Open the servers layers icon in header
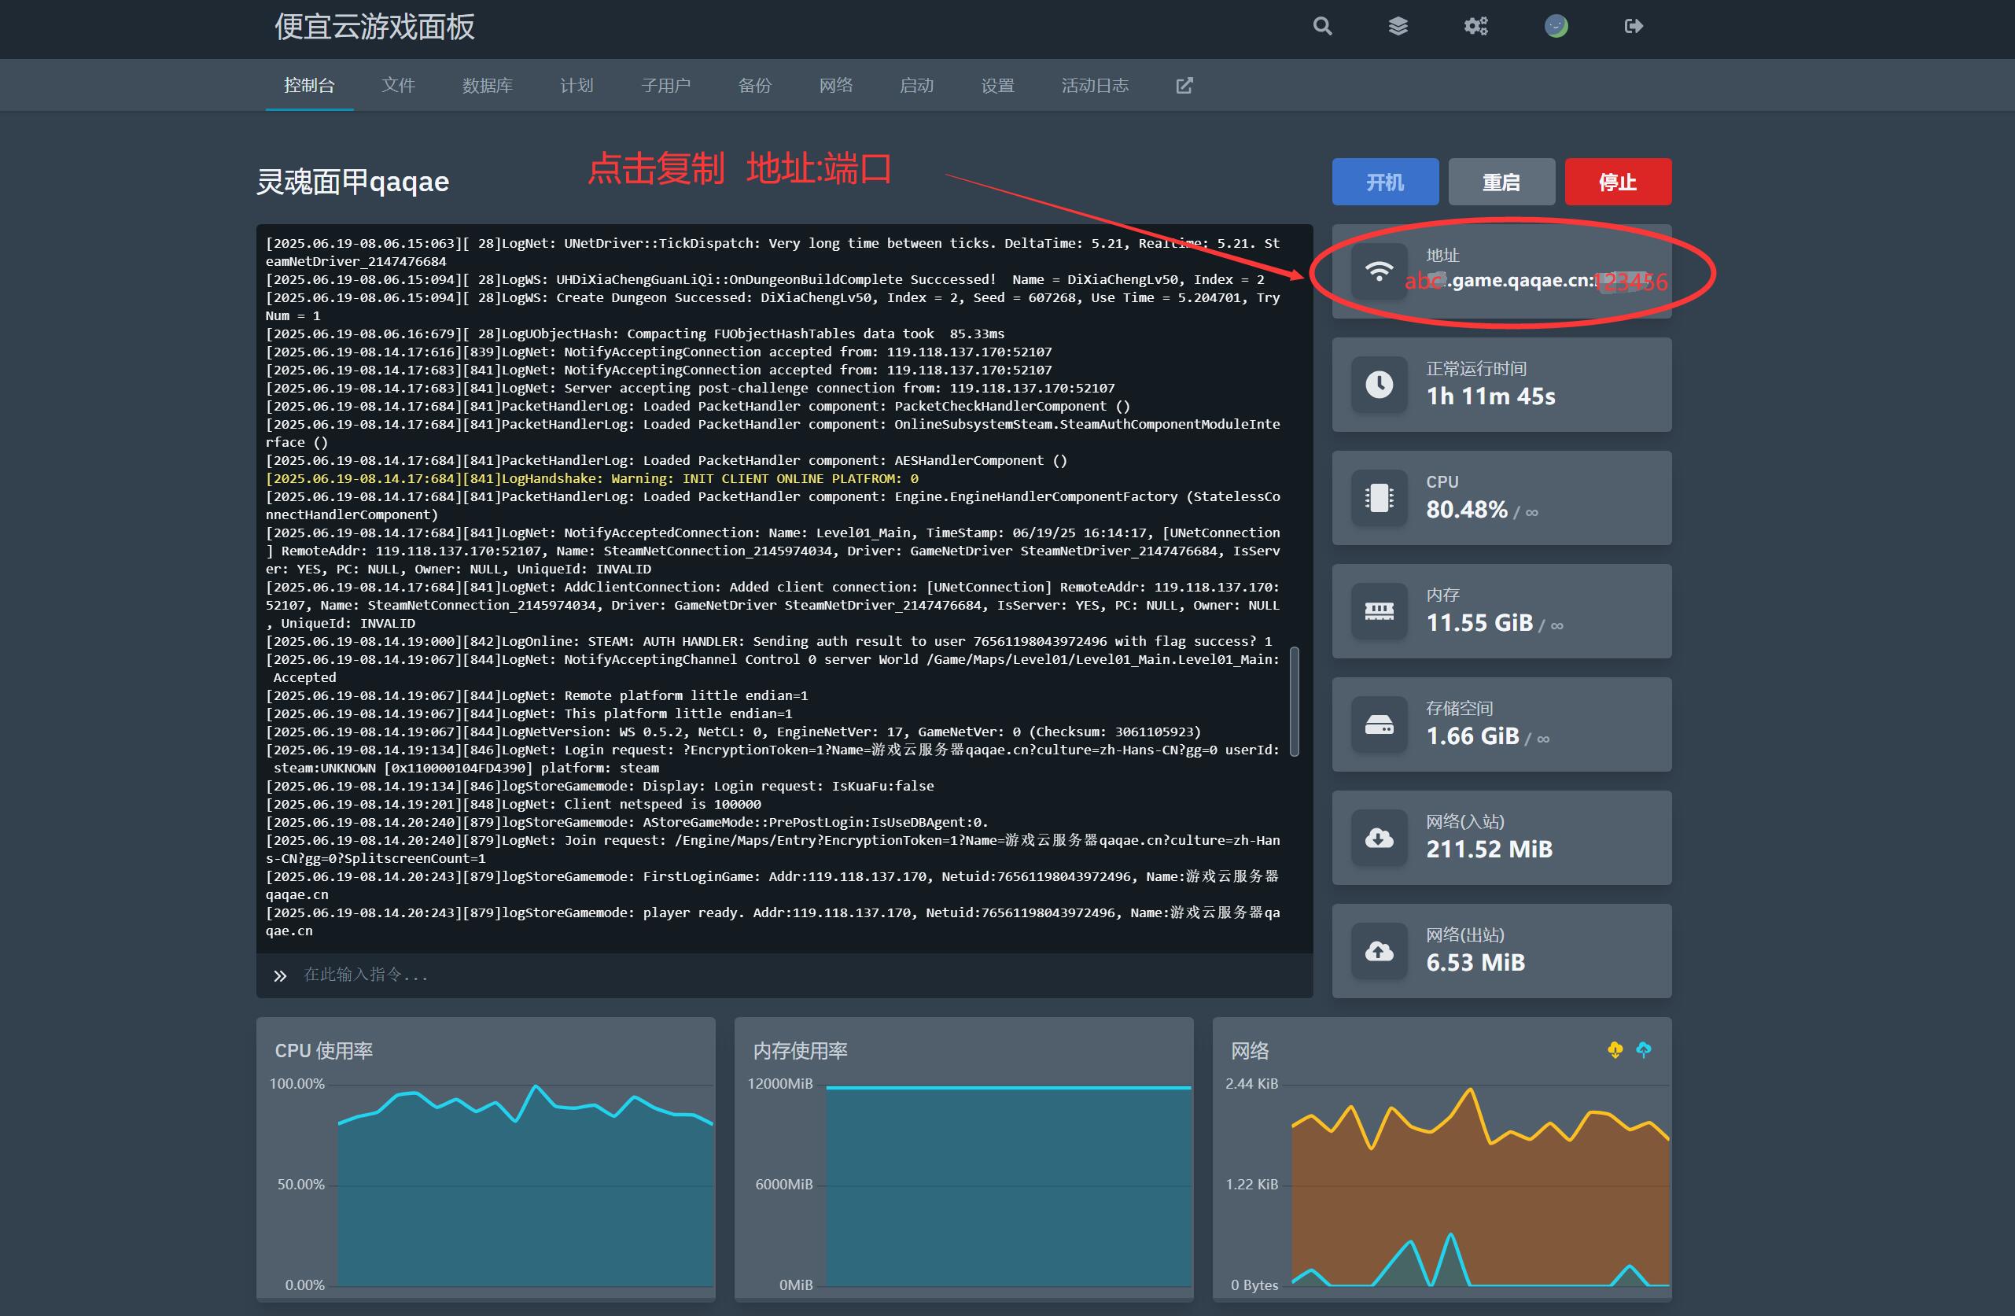Viewport: 2015px width, 1316px height. 1398,26
